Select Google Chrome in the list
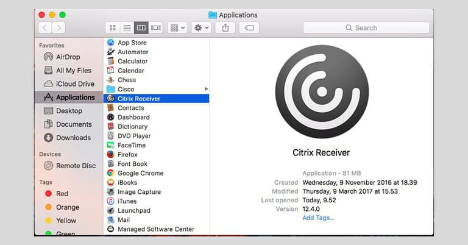 [x=157, y=173]
